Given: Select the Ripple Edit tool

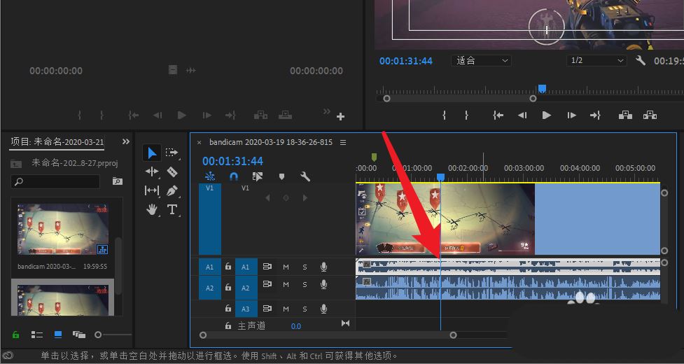Looking at the screenshot, I should [152, 171].
